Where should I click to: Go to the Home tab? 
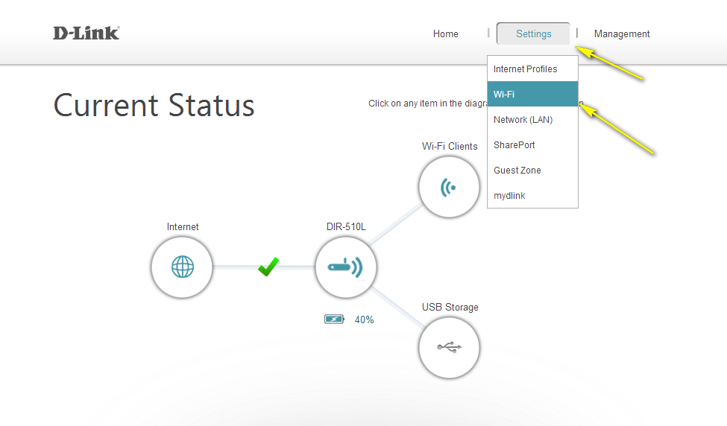446,34
